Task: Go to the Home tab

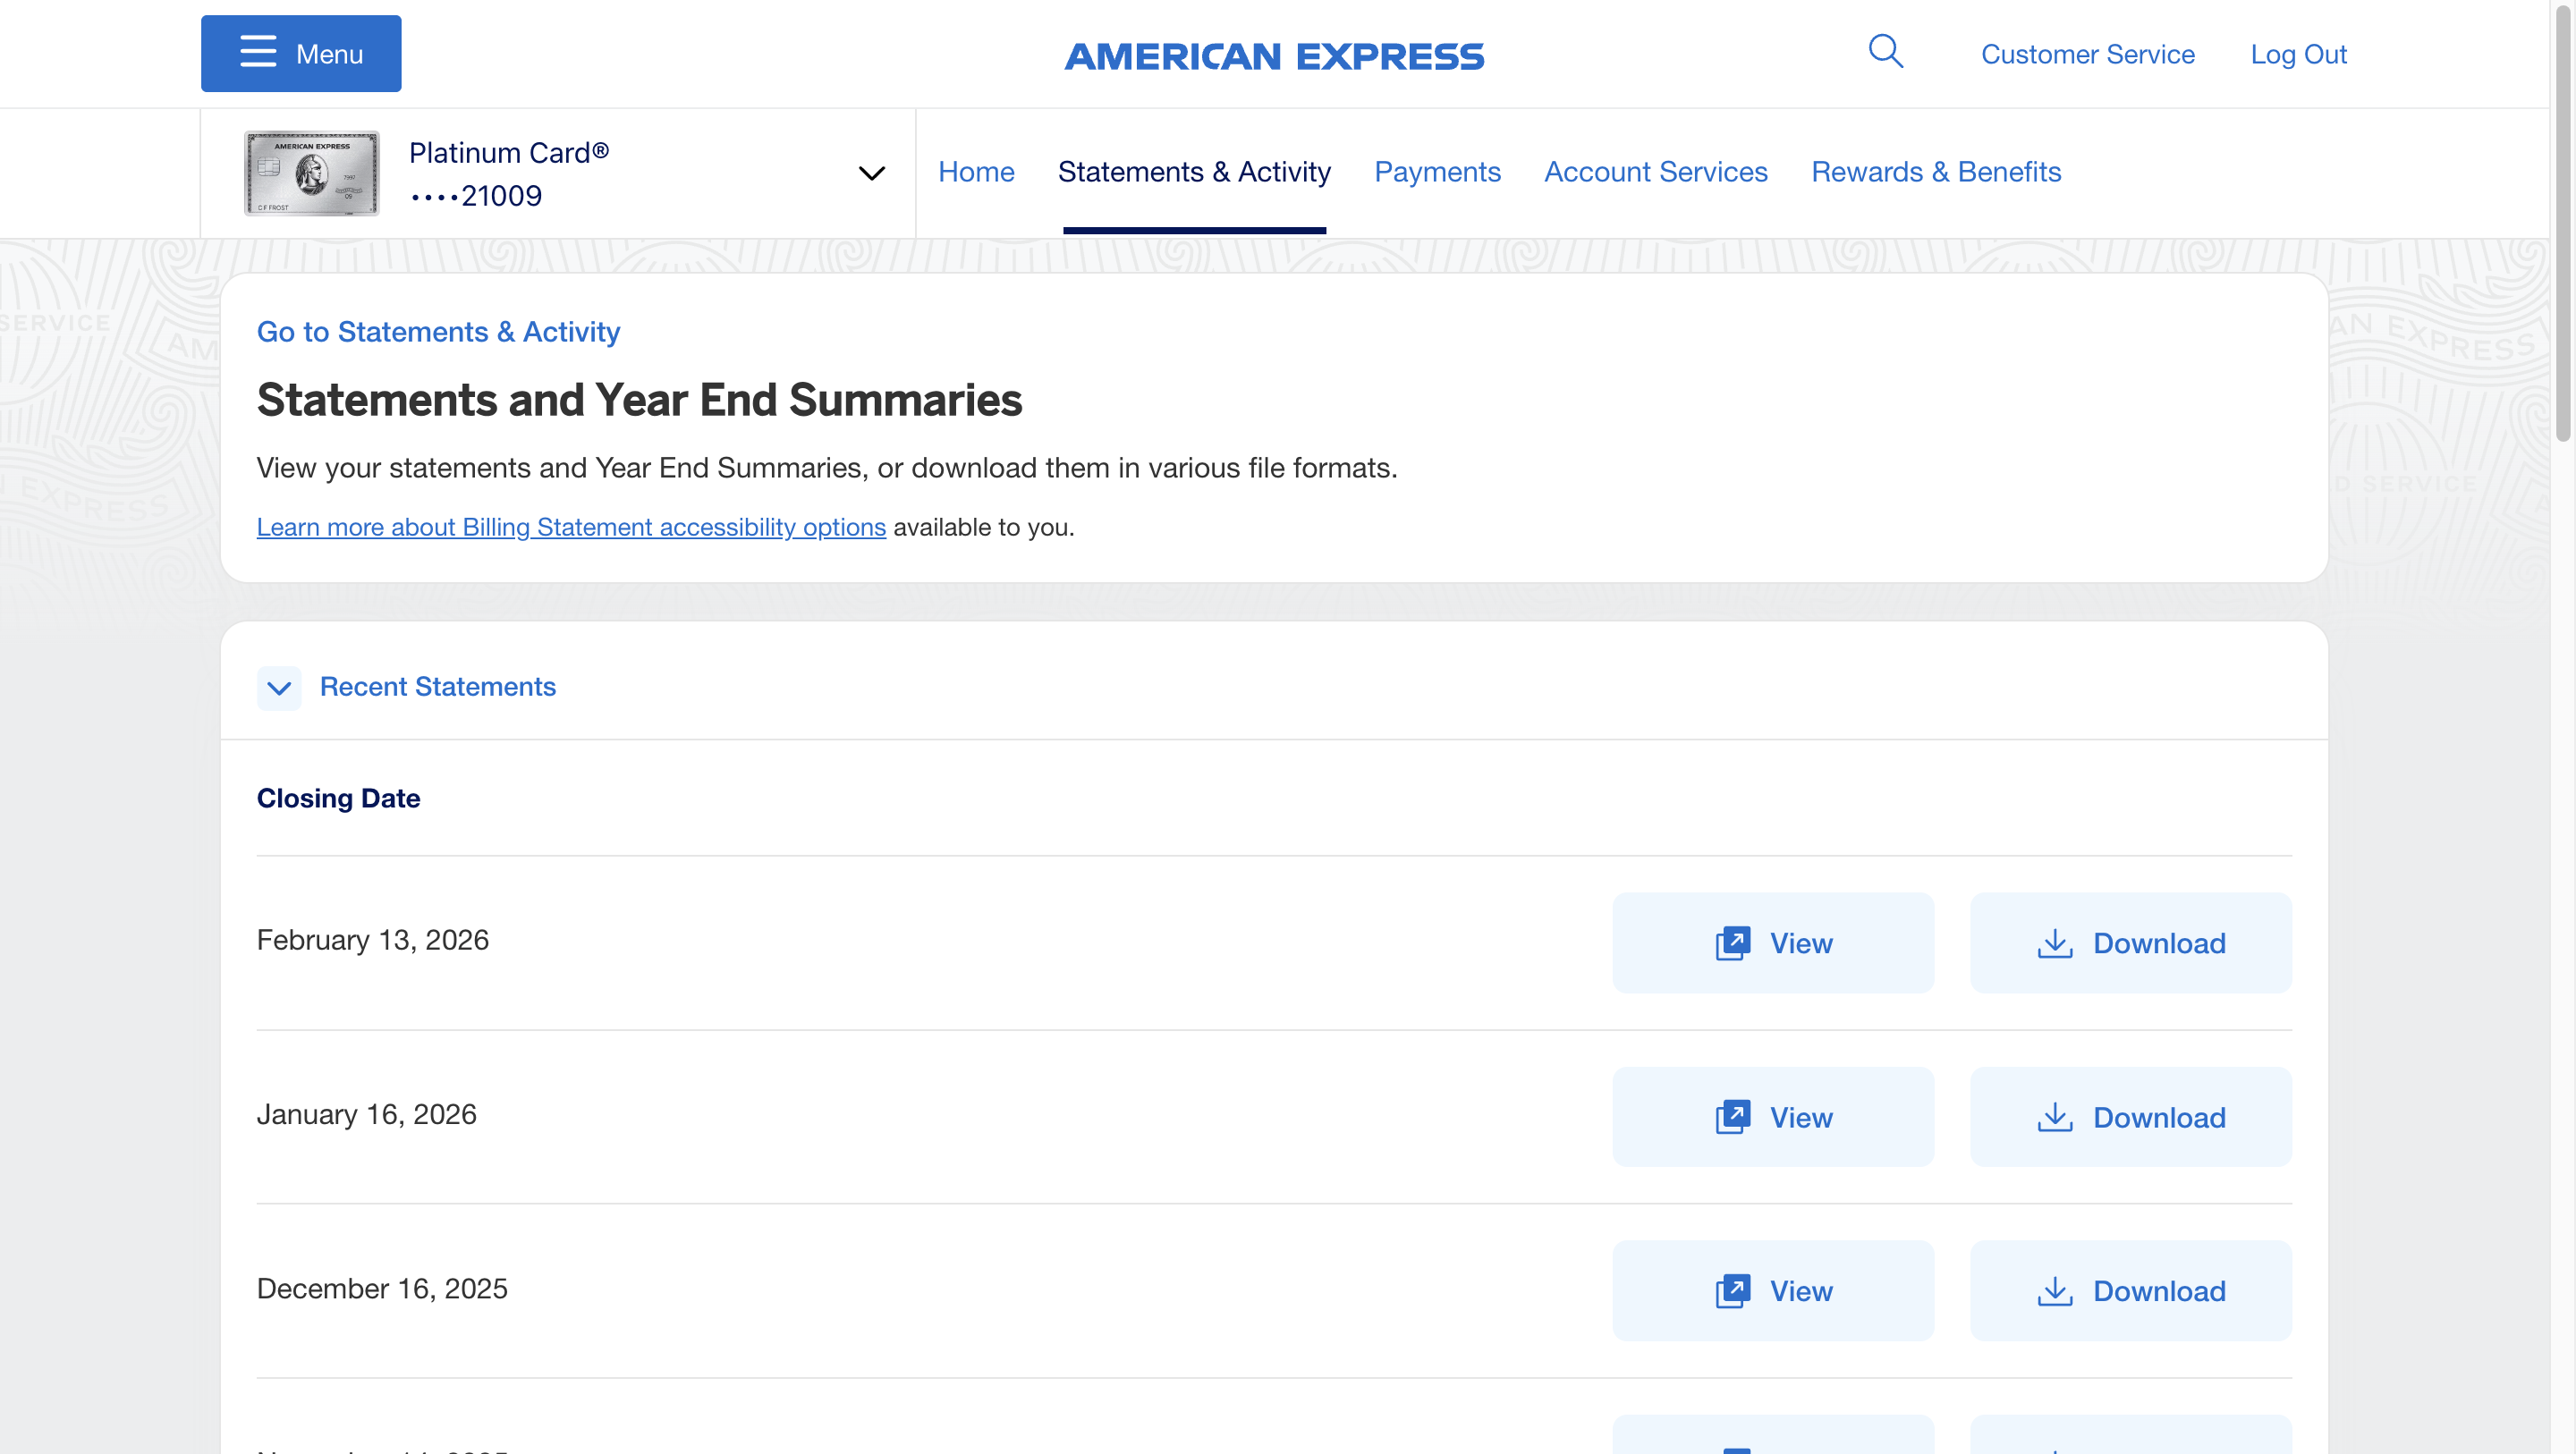Action: pos(976,172)
